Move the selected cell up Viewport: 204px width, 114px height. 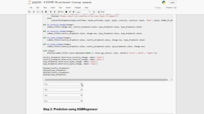click(51, 12)
